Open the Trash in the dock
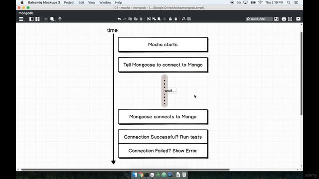This screenshot has width=319, height=179. pyautogui.click(x=184, y=175)
